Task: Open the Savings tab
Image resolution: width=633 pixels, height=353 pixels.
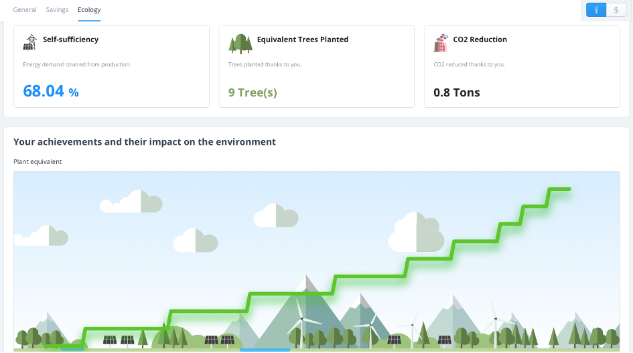Action: pos(57,9)
